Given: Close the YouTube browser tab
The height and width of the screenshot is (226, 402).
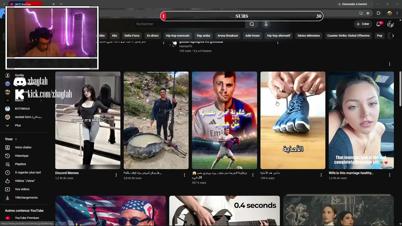Looking at the screenshot, I should pyautogui.click(x=54, y=4).
